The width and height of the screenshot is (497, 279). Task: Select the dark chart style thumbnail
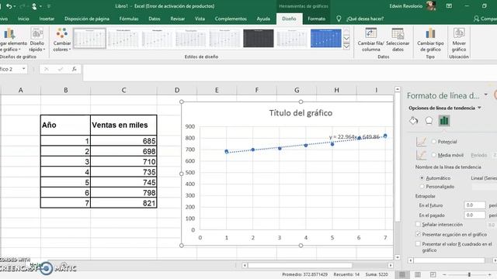click(259, 38)
